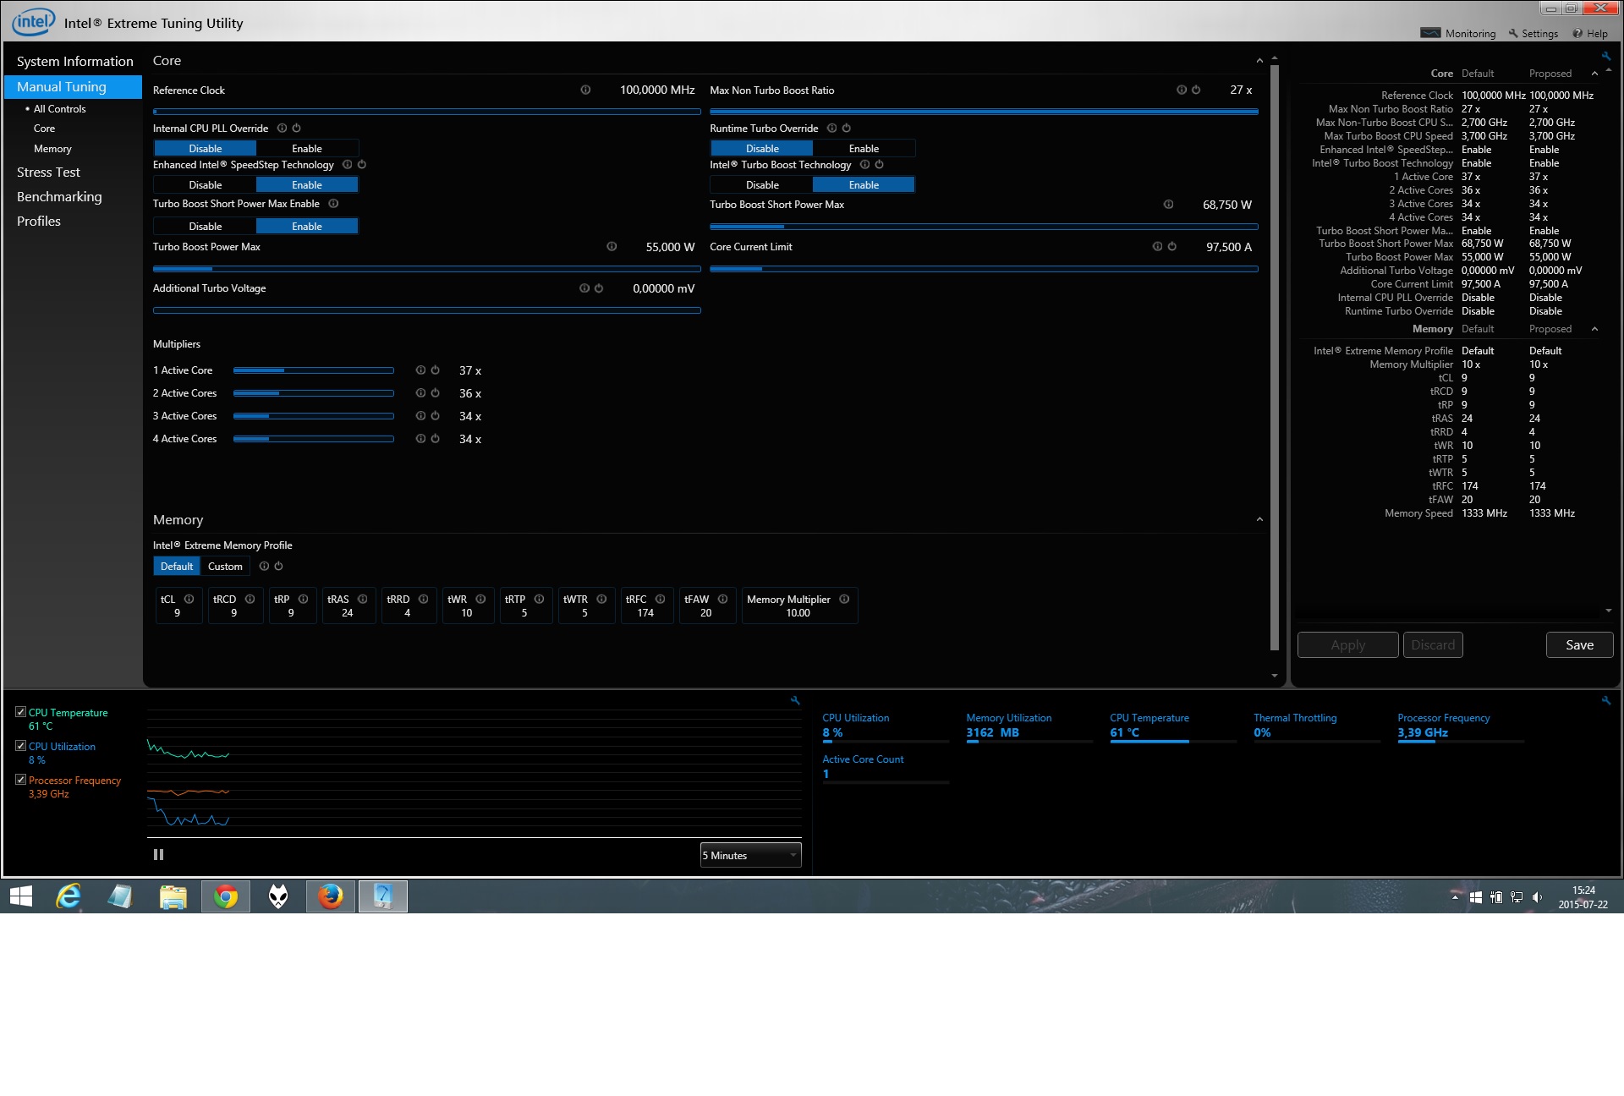The image size is (1624, 1096).
Task: Open Monitoring from top bar
Action: 1458,34
